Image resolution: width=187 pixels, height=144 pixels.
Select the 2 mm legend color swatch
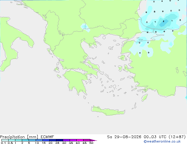click(x=25, y=140)
